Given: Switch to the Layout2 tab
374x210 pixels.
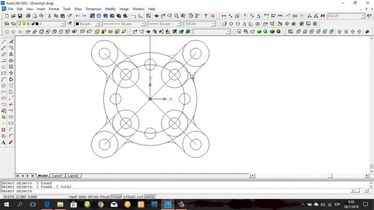Looking at the screenshot, I should (73, 176).
